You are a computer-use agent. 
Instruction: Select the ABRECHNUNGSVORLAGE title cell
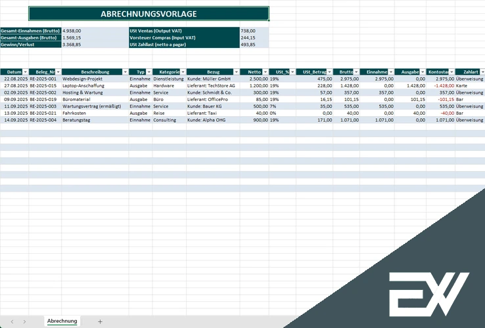149,14
